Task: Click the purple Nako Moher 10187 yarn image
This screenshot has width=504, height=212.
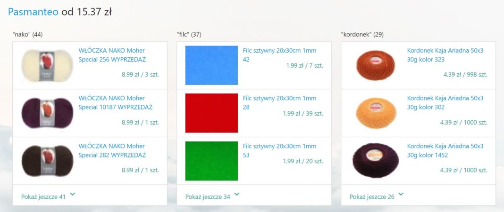Action: [x=47, y=113]
